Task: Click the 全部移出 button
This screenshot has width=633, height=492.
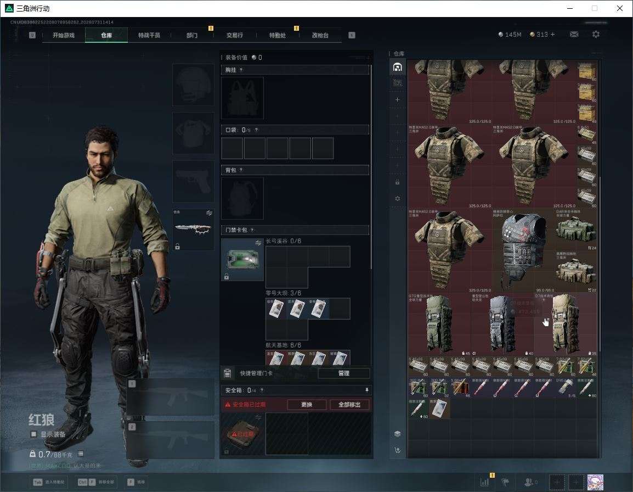Action: coord(349,404)
